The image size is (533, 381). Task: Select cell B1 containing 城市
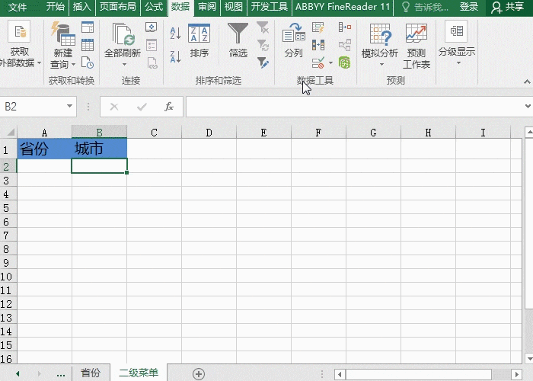pyautogui.click(x=99, y=149)
